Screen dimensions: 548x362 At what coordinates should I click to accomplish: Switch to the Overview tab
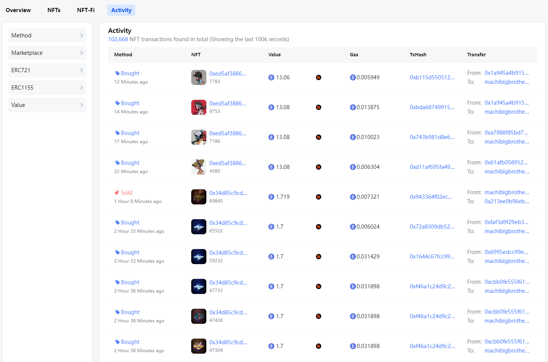[x=18, y=10]
